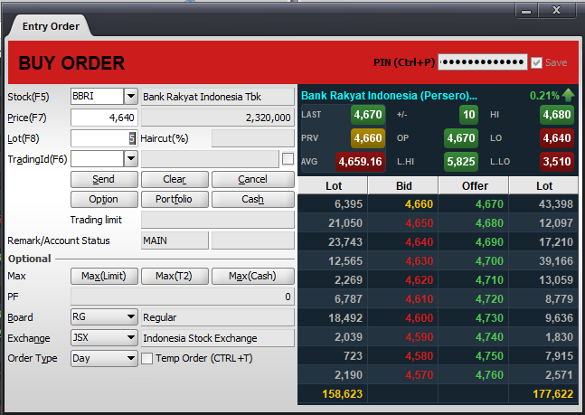Click the TradingId input field
This screenshot has width=585, height=415.
[x=97, y=159]
